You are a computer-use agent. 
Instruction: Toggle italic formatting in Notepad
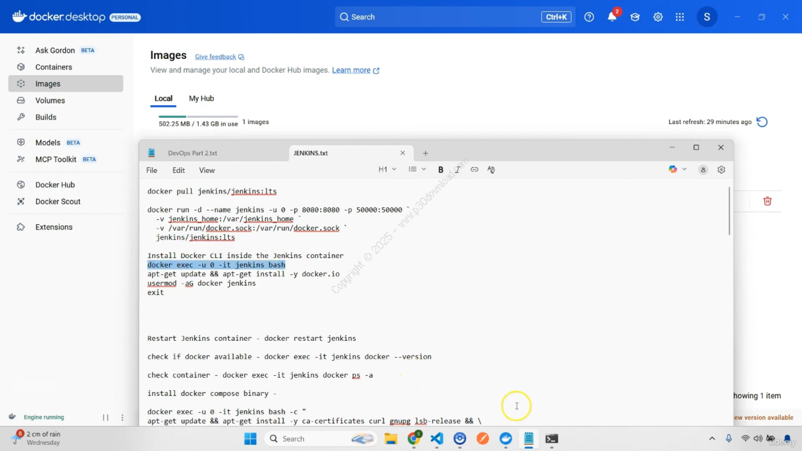[457, 170]
